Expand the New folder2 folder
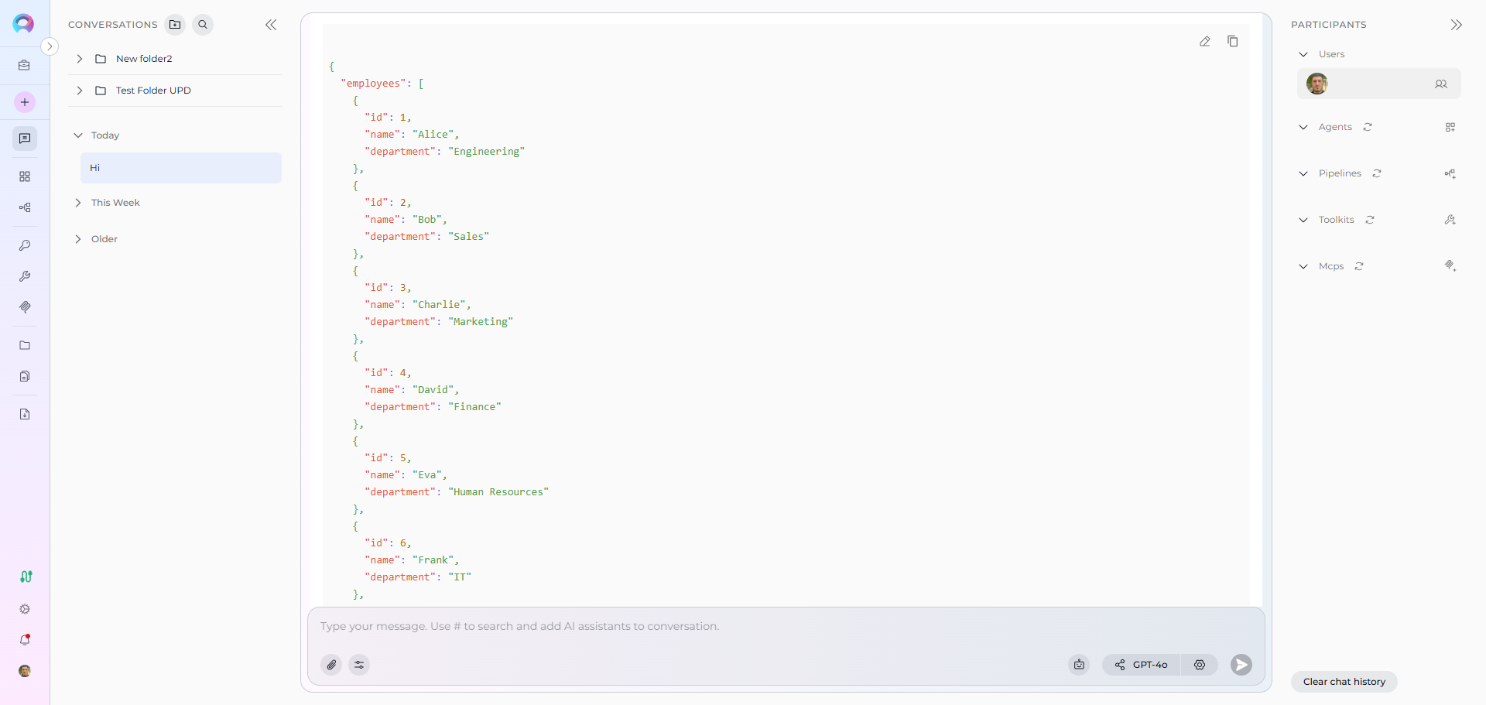 coord(80,59)
